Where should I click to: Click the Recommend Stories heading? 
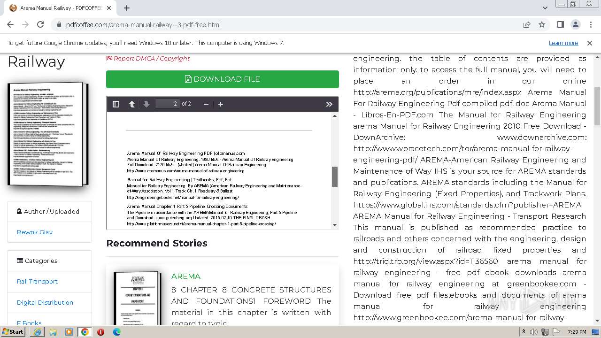click(x=157, y=243)
